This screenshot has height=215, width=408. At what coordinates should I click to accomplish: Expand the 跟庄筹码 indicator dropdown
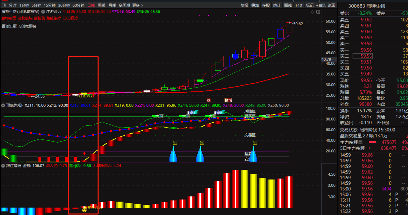(x=3, y=166)
